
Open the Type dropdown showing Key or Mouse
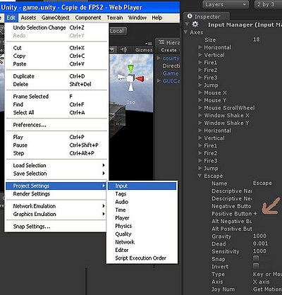tap(267, 274)
